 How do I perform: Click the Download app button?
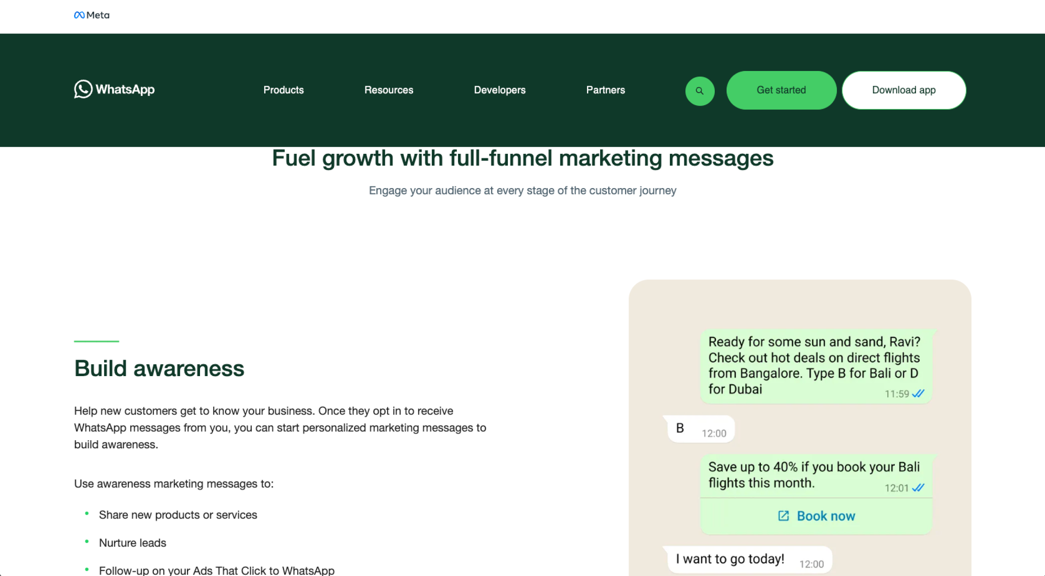(x=903, y=90)
